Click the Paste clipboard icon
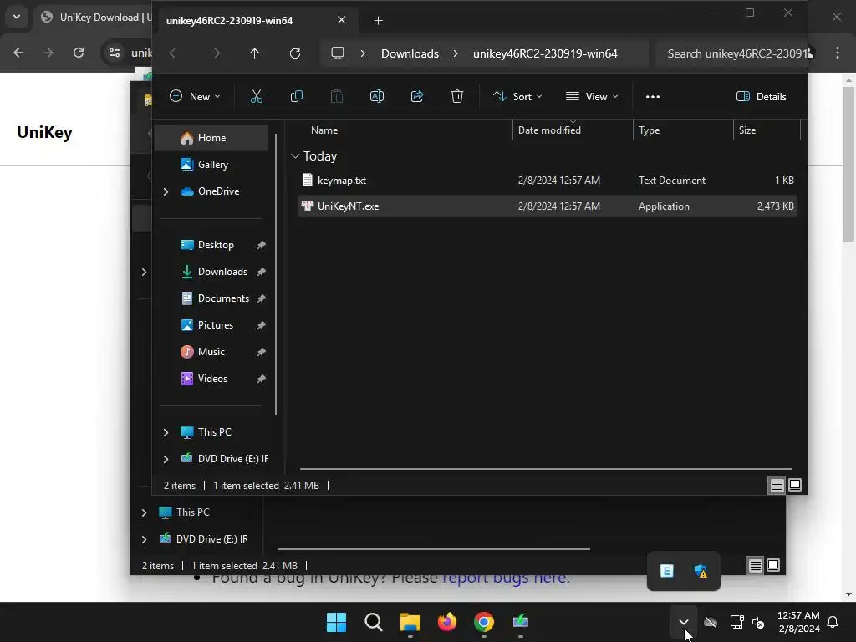 (x=337, y=97)
